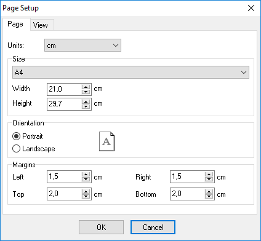Select Portrait orientation
The image size is (261, 241).
(28, 136)
